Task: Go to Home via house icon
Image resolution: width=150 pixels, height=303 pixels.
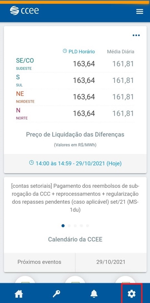Action: tap(19, 294)
